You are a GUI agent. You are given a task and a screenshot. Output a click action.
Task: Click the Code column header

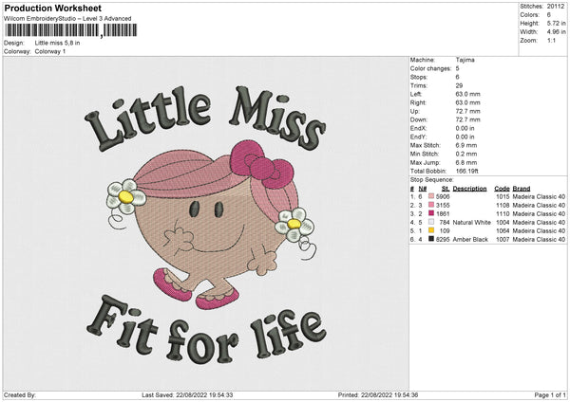tap(502, 189)
